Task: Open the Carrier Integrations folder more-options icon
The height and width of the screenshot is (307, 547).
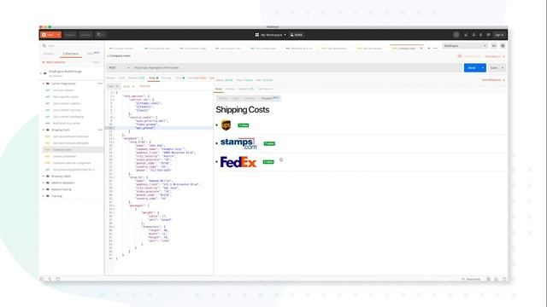Action: [100, 84]
